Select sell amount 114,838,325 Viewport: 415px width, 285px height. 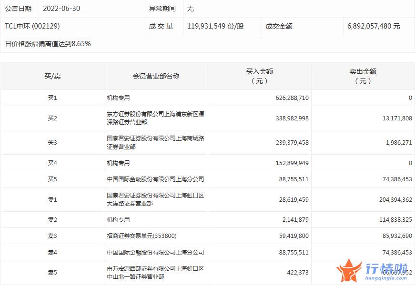coord(395,219)
